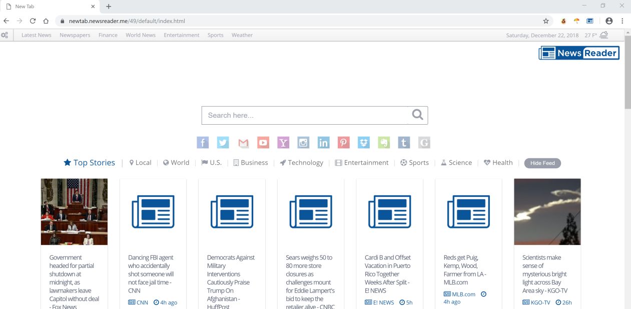
Task: Switch to the World feed tab
Action: (176, 163)
